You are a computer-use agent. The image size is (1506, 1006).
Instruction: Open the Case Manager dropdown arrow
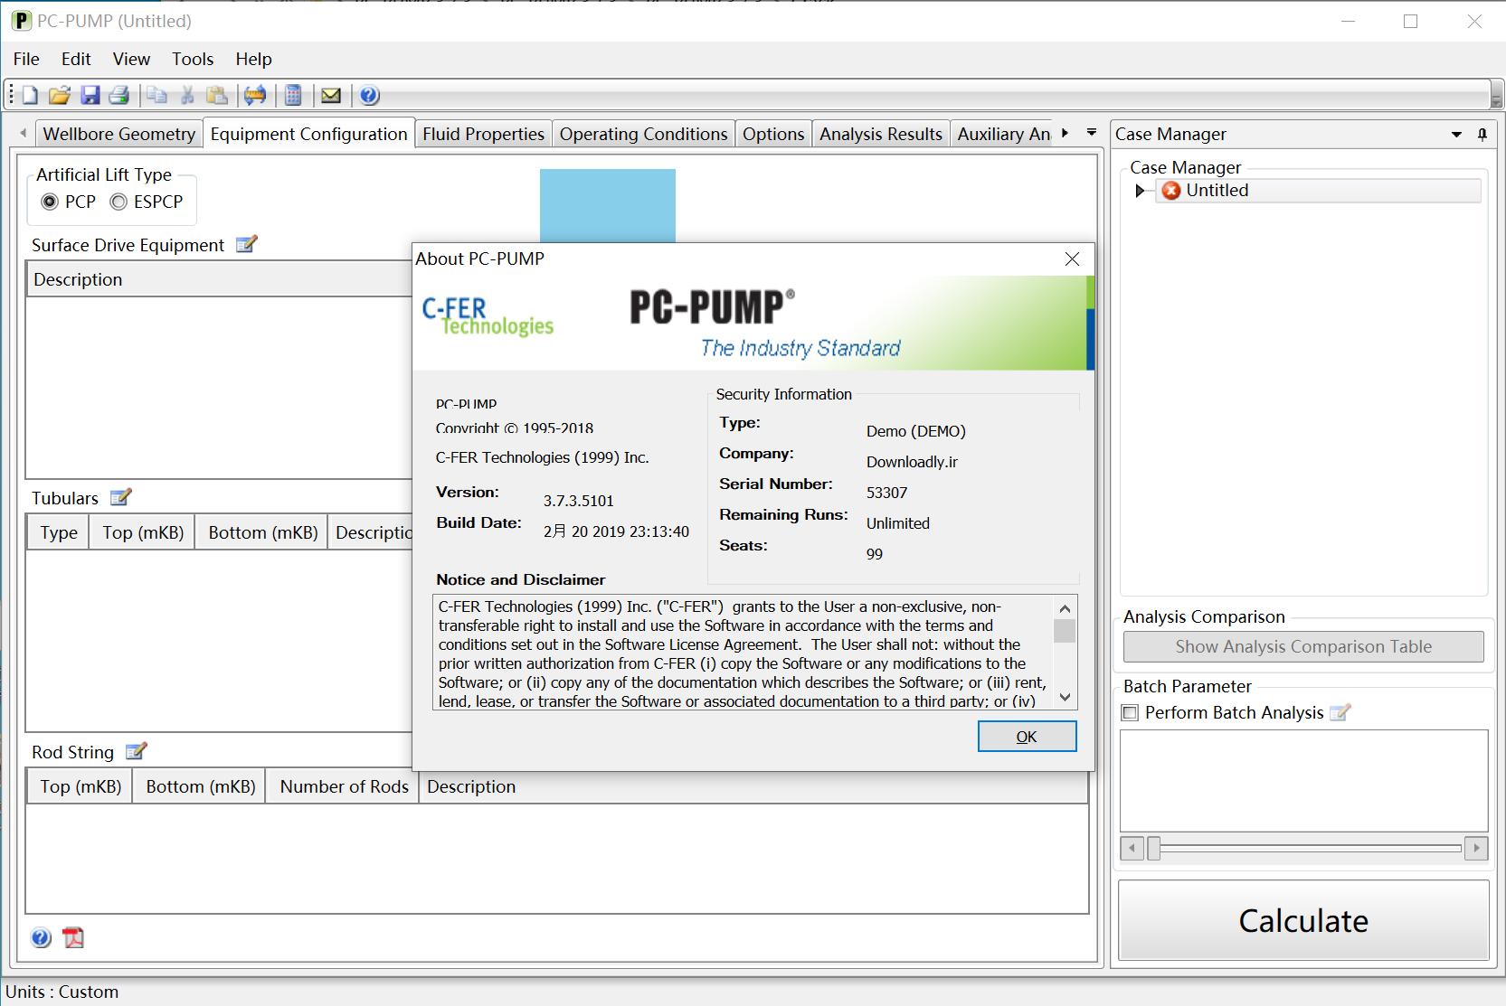click(x=1456, y=134)
